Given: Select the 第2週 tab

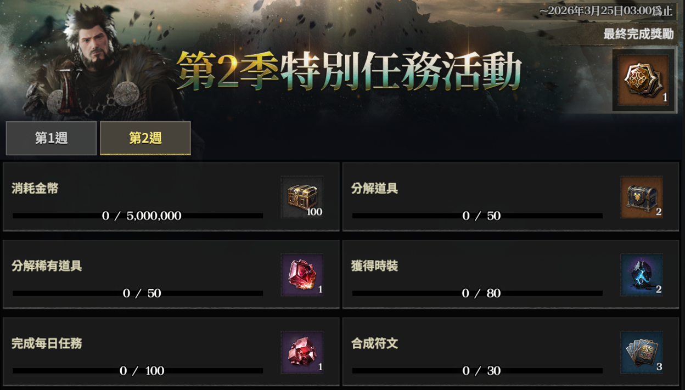Looking at the screenshot, I should click(x=145, y=138).
